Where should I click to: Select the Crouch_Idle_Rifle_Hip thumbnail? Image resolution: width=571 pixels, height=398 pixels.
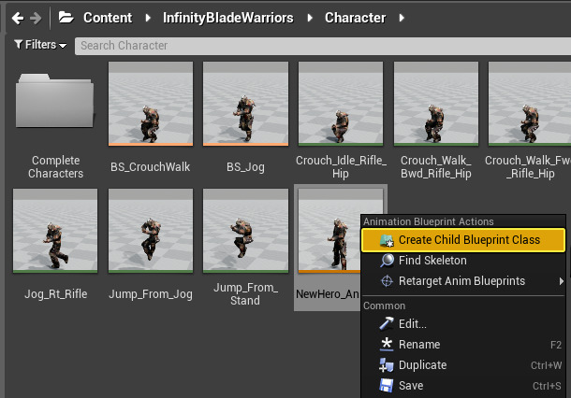tap(341, 104)
